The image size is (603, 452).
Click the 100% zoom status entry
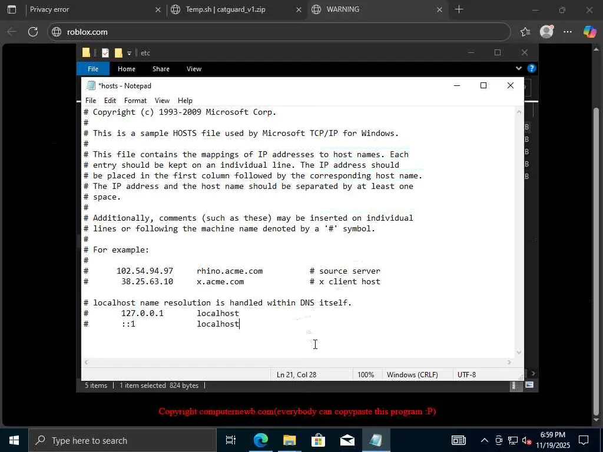pyautogui.click(x=366, y=374)
